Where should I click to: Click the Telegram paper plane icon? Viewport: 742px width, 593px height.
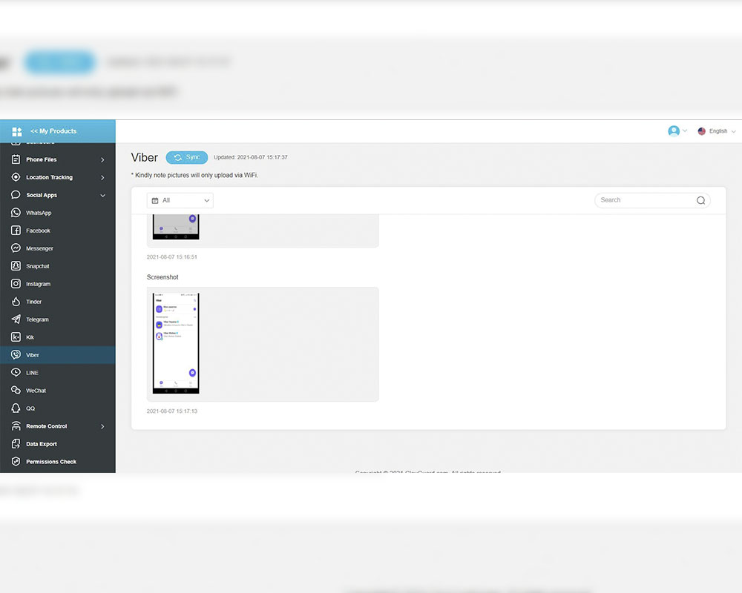(16, 319)
